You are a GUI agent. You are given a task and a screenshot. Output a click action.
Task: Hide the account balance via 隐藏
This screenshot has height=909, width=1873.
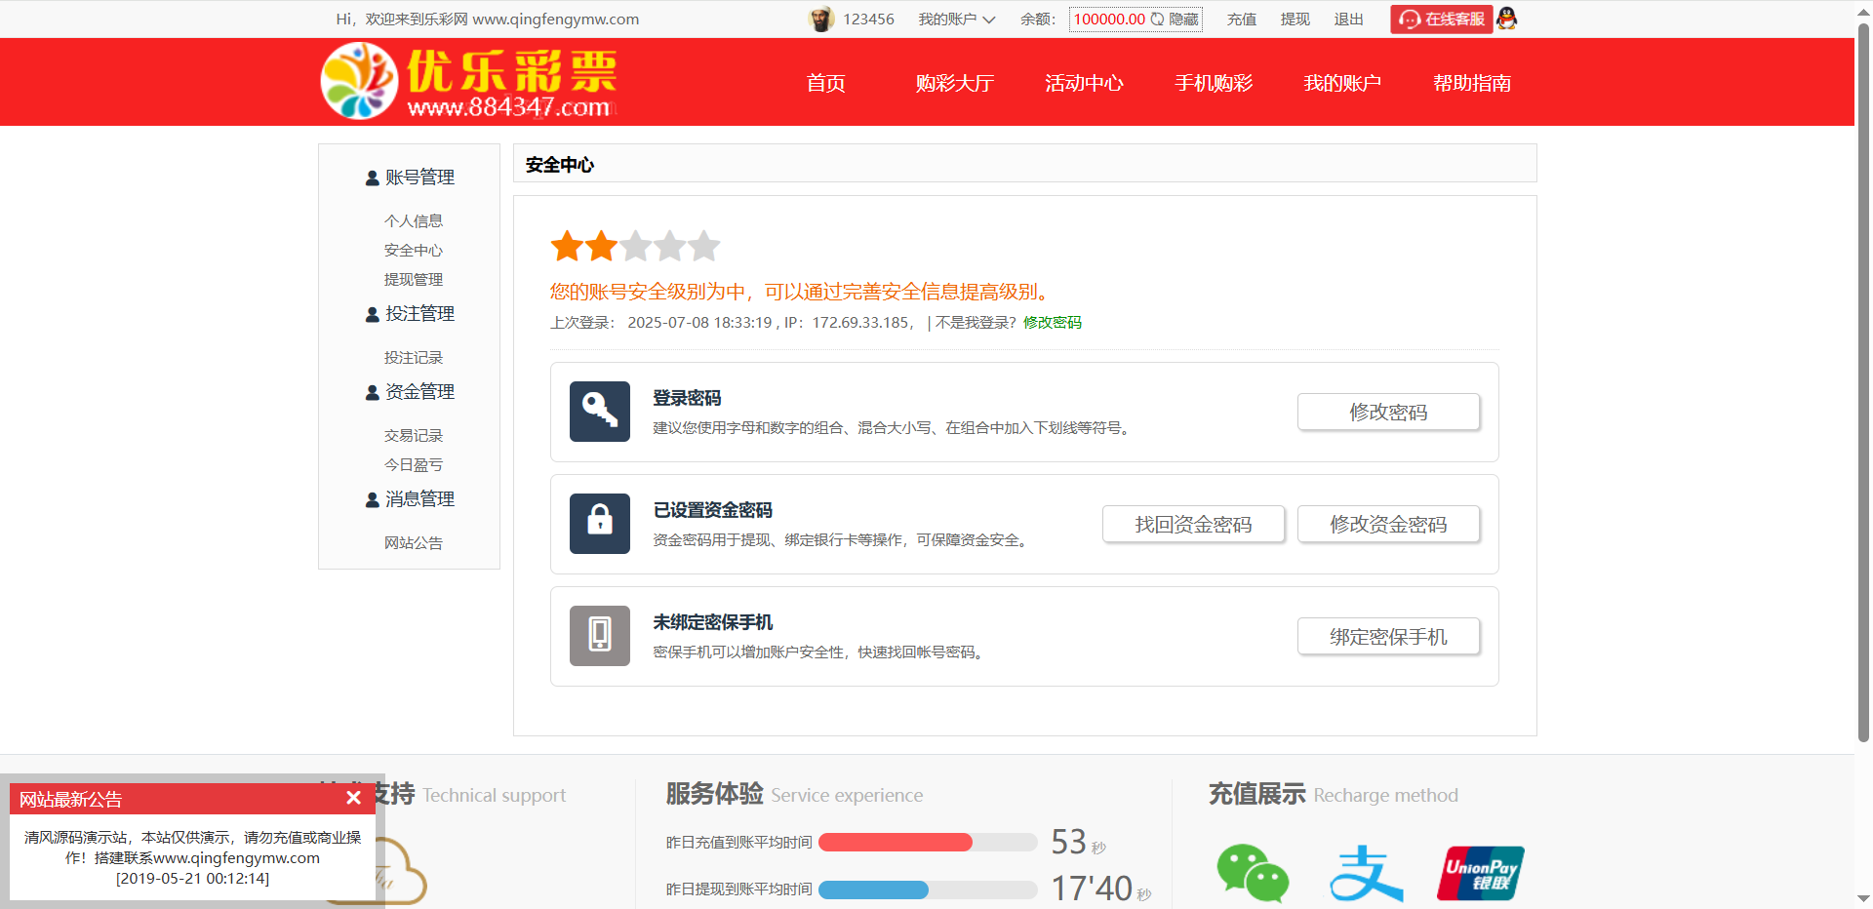[x=1183, y=20]
